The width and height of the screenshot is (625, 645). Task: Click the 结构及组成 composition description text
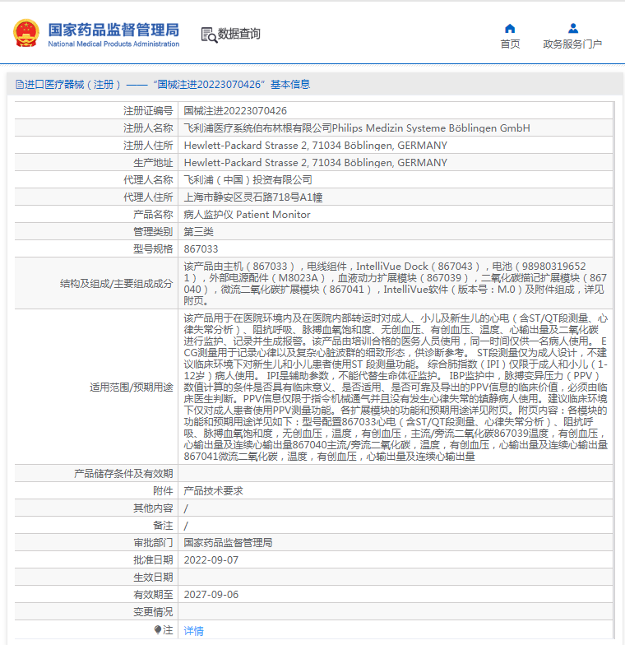[395, 283]
